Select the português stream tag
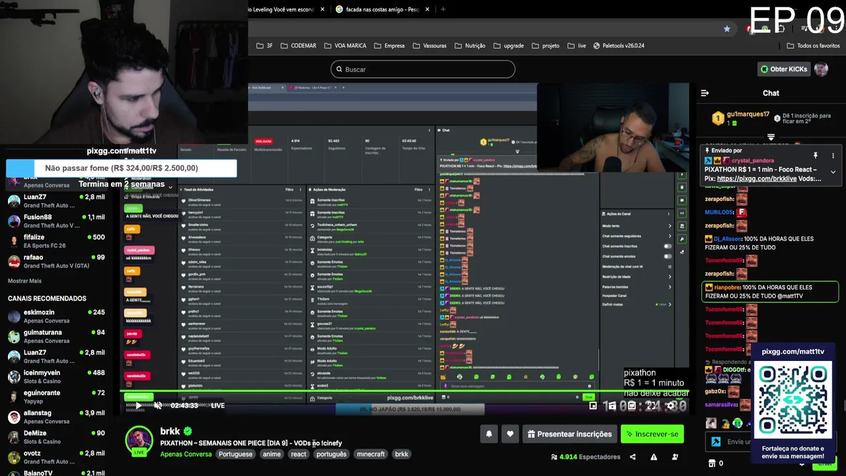The height and width of the screenshot is (476, 846). [x=331, y=454]
